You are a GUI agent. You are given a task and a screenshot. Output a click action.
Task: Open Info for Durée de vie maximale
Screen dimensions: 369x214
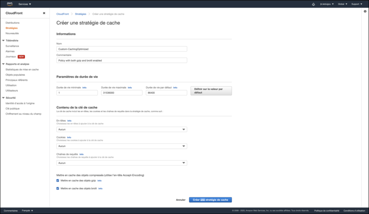[x=130, y=87]
